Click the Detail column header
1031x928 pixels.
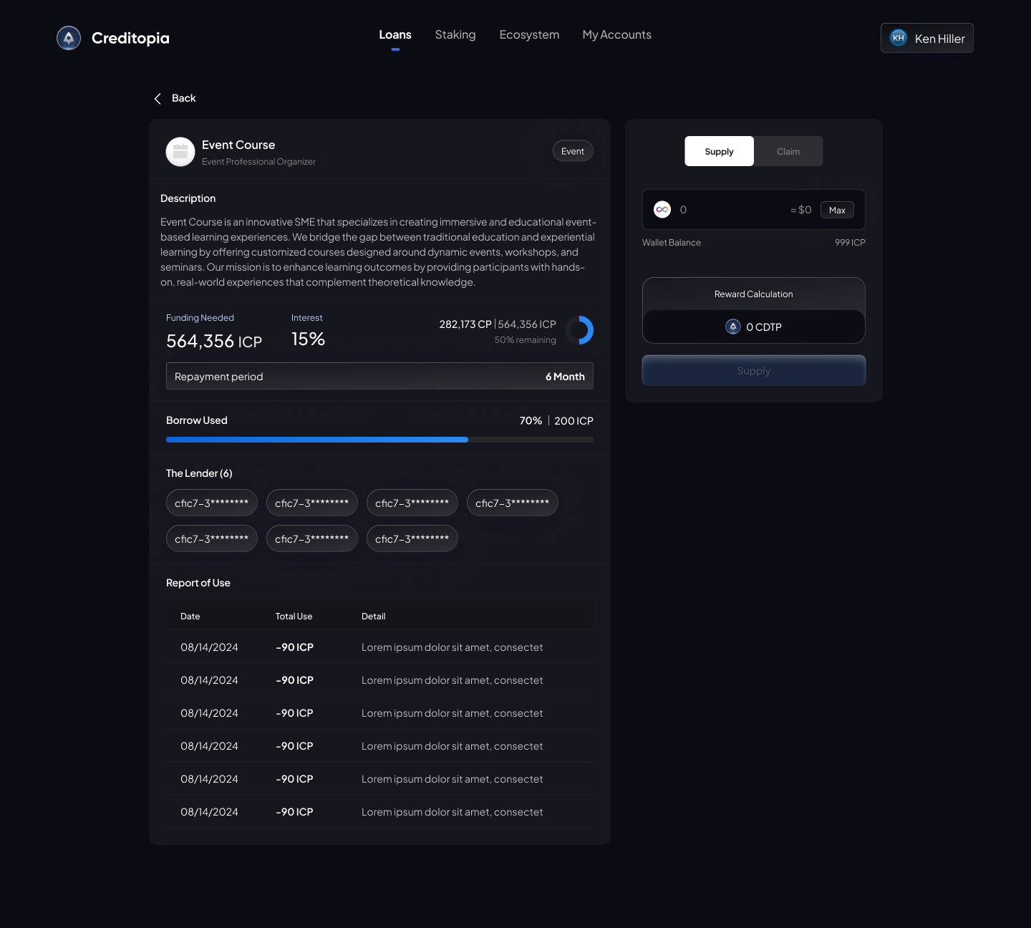pyautogui.click(x=374, y=617)
